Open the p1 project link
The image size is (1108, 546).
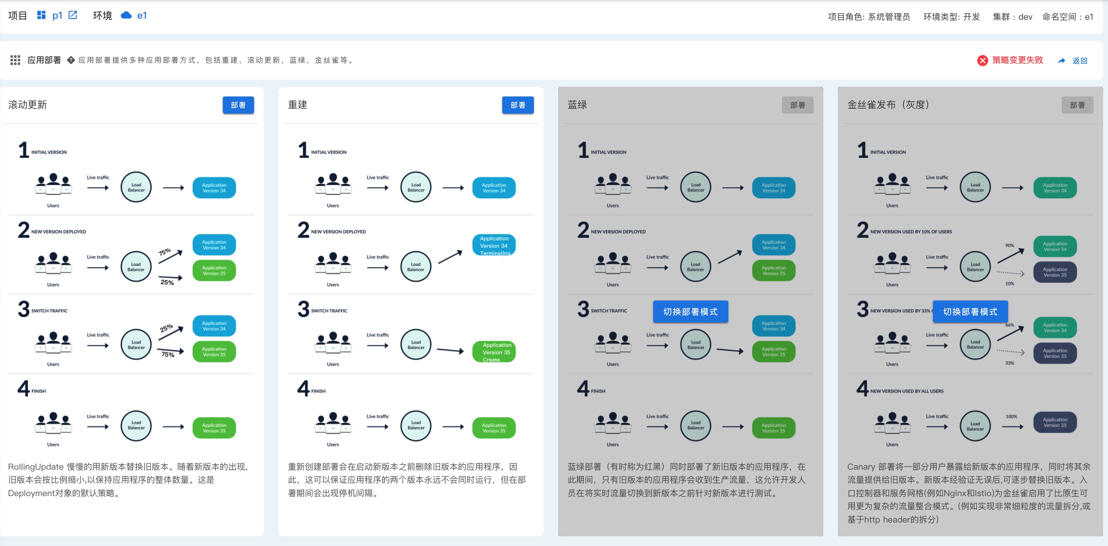[x=57, y=16]
